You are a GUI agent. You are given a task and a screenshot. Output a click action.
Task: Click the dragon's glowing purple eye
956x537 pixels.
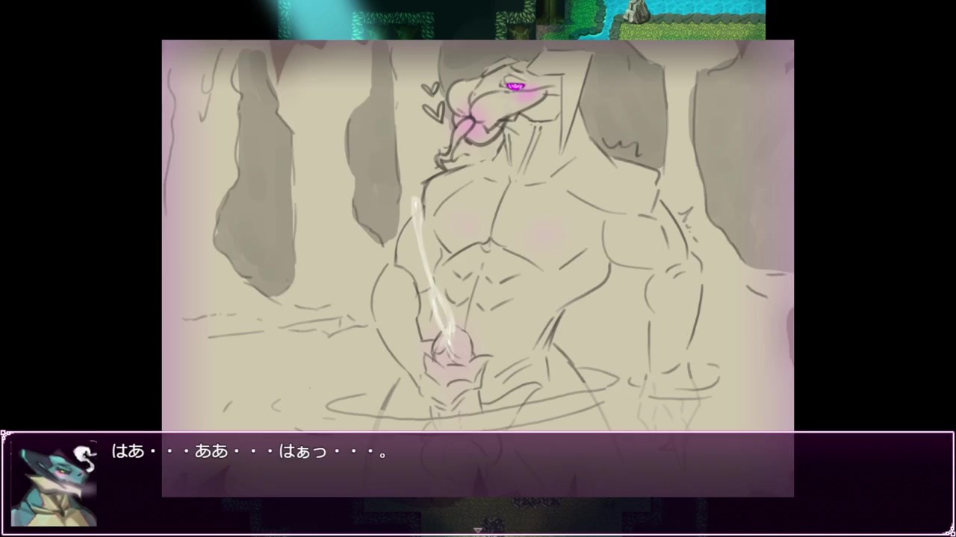515,87
